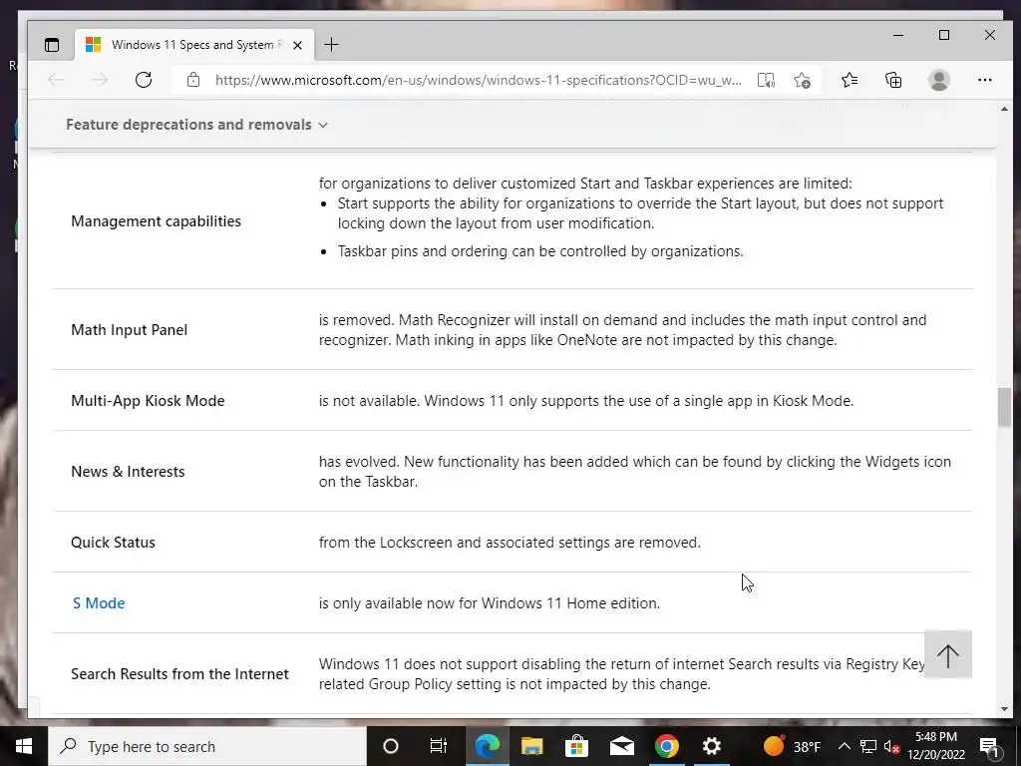Click 'is only available now for Windows 11 Home' text

click(490, 603)
